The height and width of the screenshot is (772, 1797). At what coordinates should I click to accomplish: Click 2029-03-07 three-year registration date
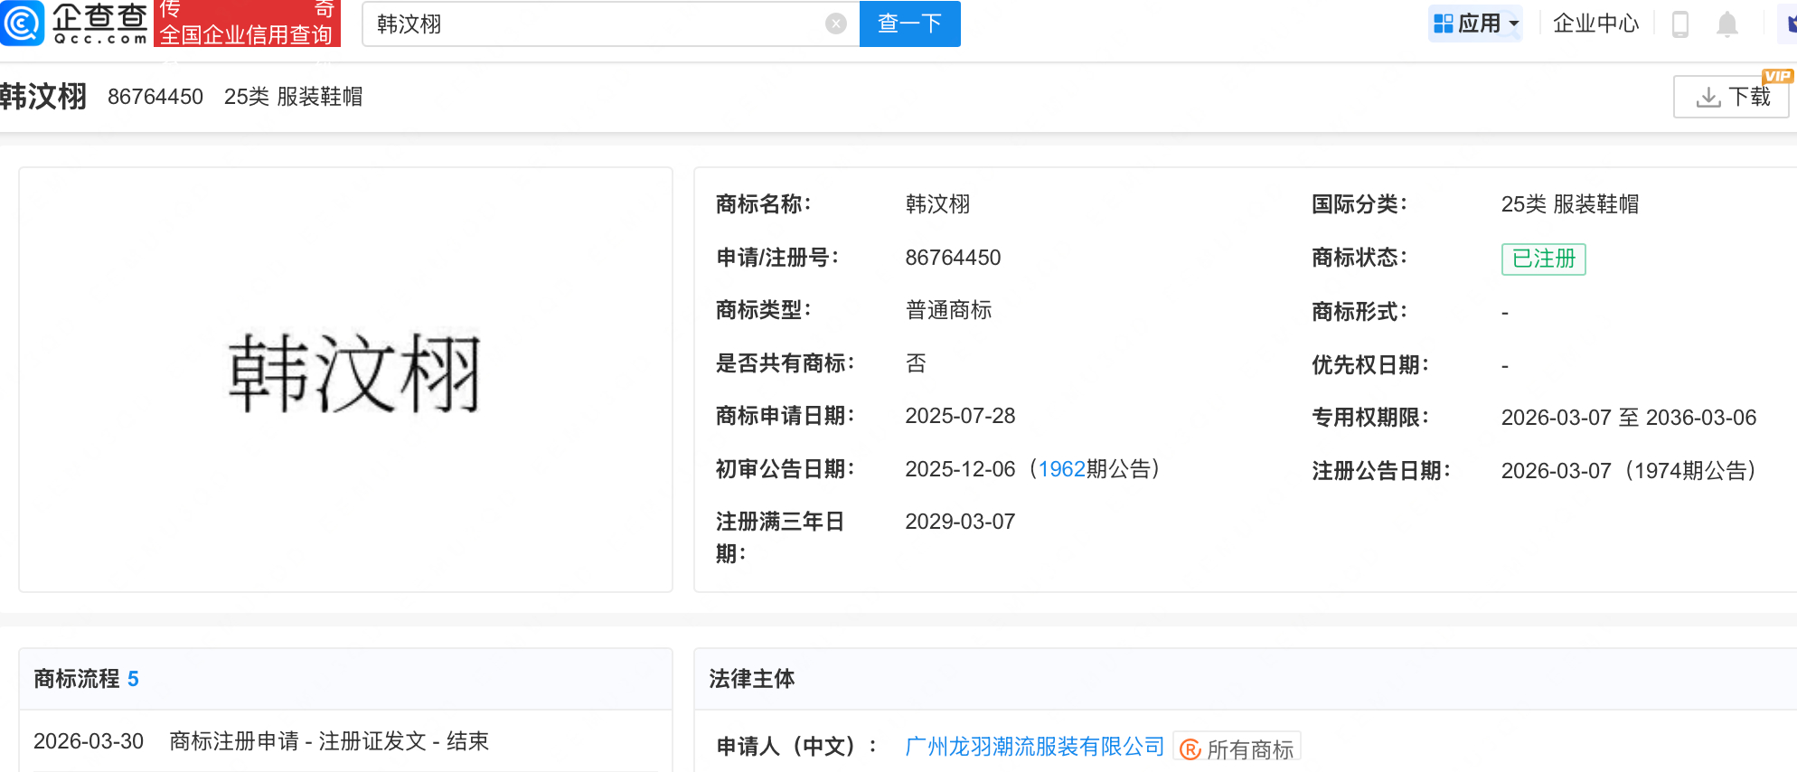960,522
